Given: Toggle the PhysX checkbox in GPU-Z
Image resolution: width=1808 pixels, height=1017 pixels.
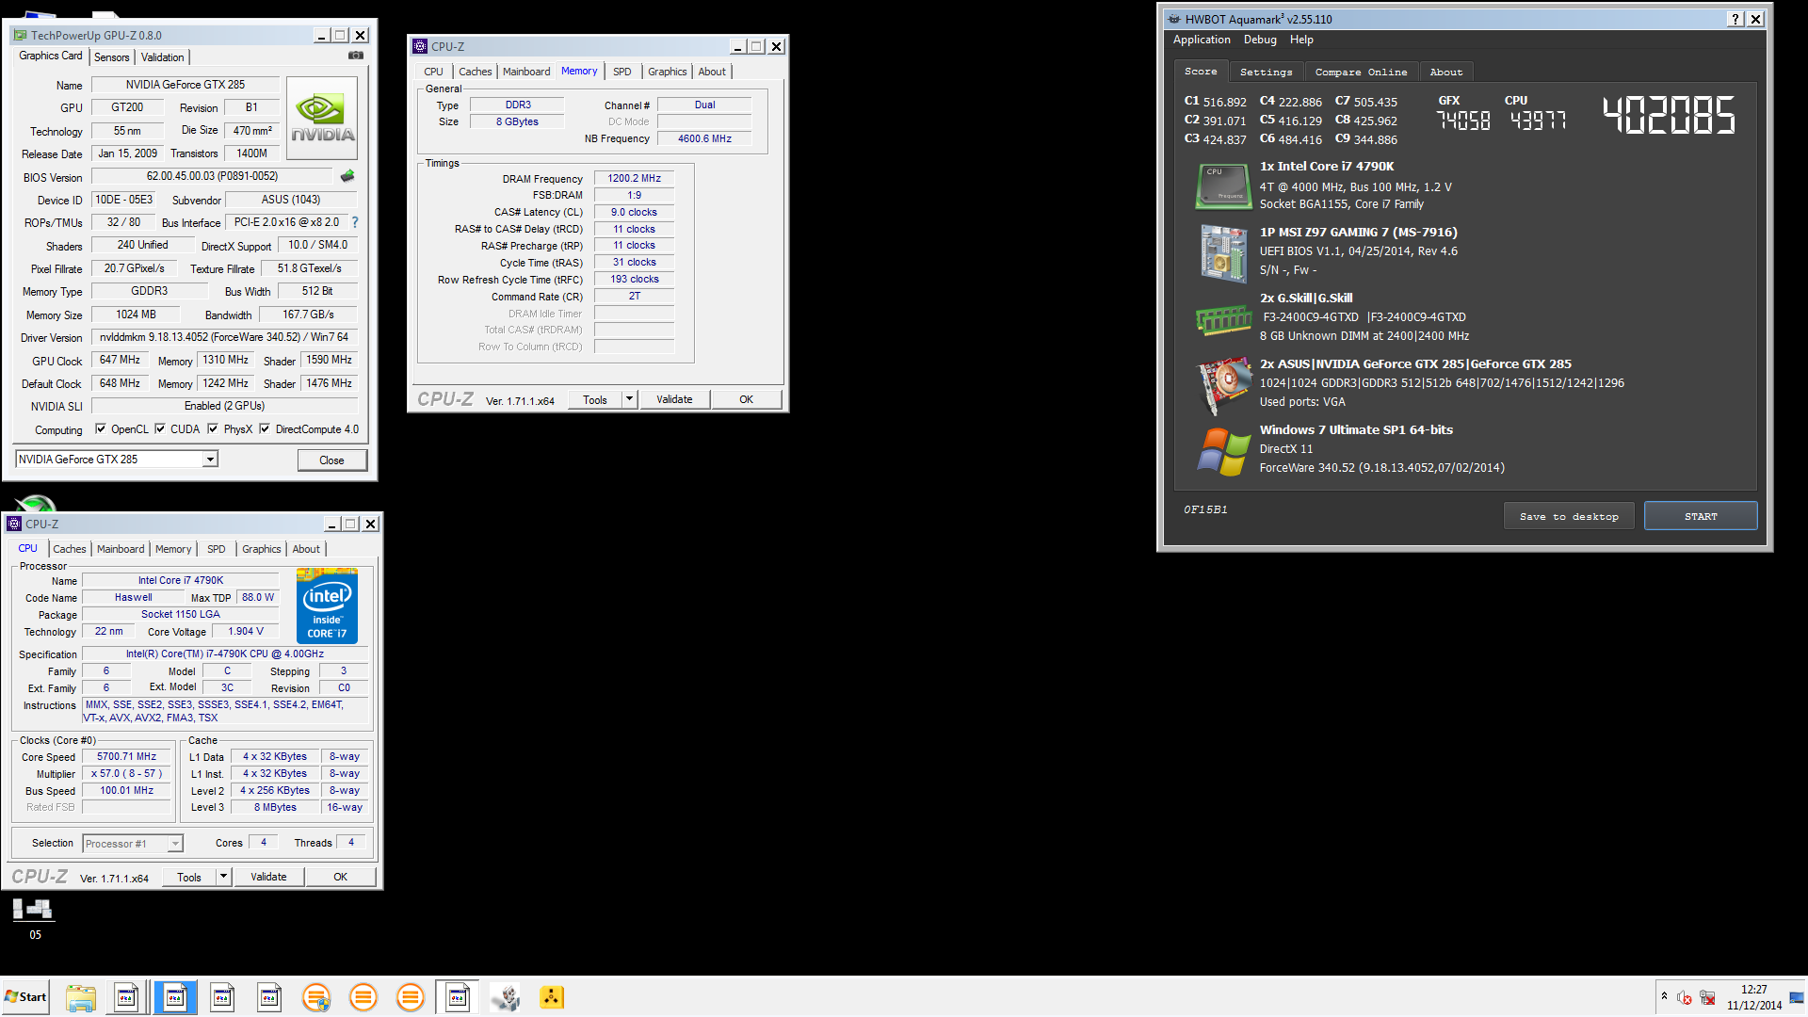Looking at the screenshot, I should pyautogui.click(x=213, y=429).
